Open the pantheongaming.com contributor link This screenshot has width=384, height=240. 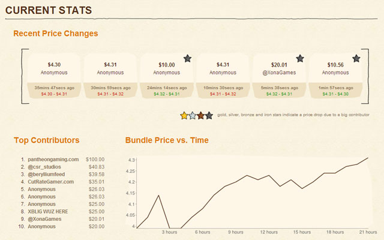pyautogui.click(x=53, y=160)
